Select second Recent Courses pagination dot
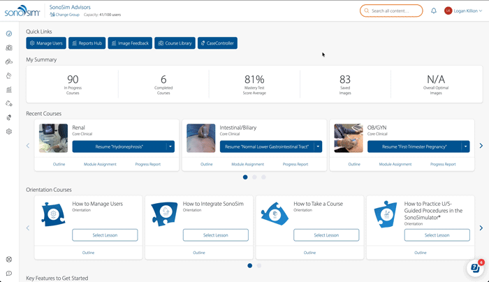This screenshot has height=282, width=489. click(254, 177)
